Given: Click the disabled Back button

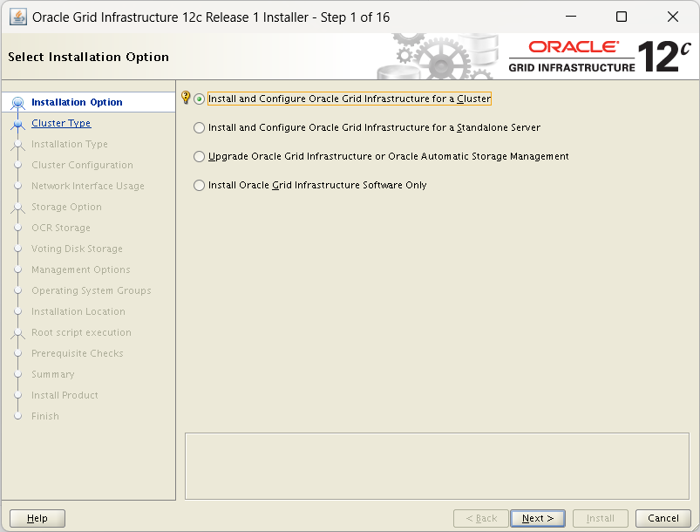Looking at the screenshot, I should click(481, 518).
